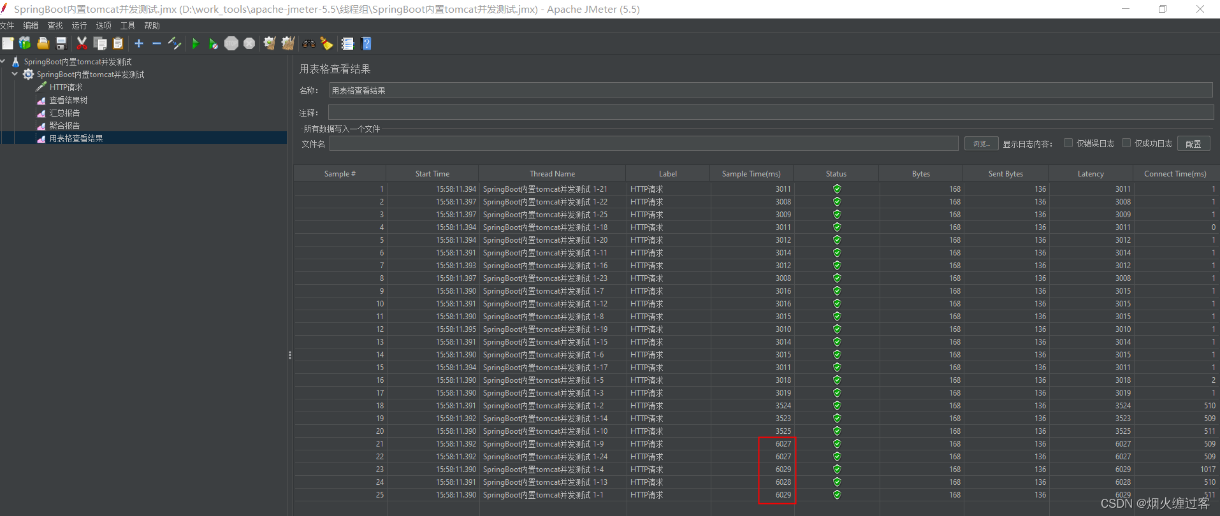Click sample time 3524 in row 18

click(783, 406)
